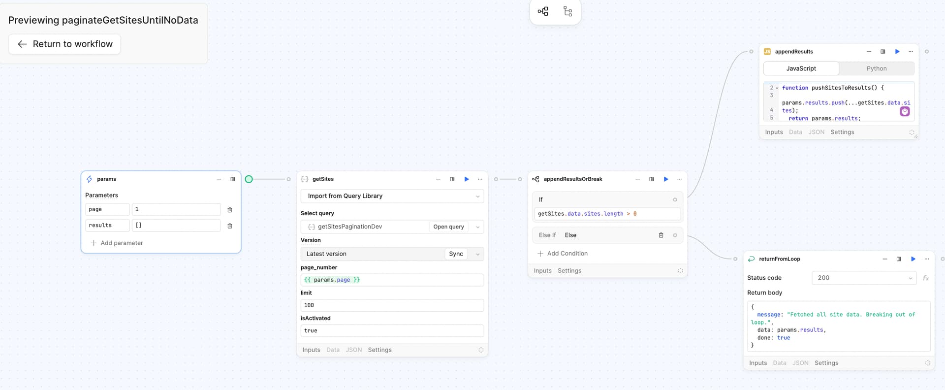Collapse the returnFromLoop block

[885, 259]
